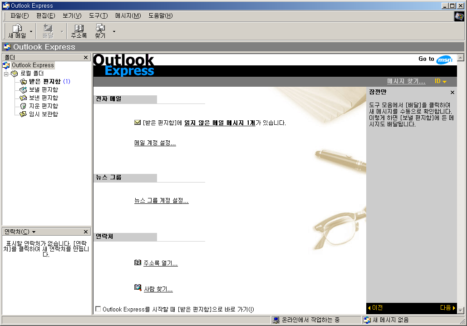Image resolution: width=467 pixels, height=326 pixels.
Task: Click the 주소록 열기 book icon
Action: tap(138, 262)
